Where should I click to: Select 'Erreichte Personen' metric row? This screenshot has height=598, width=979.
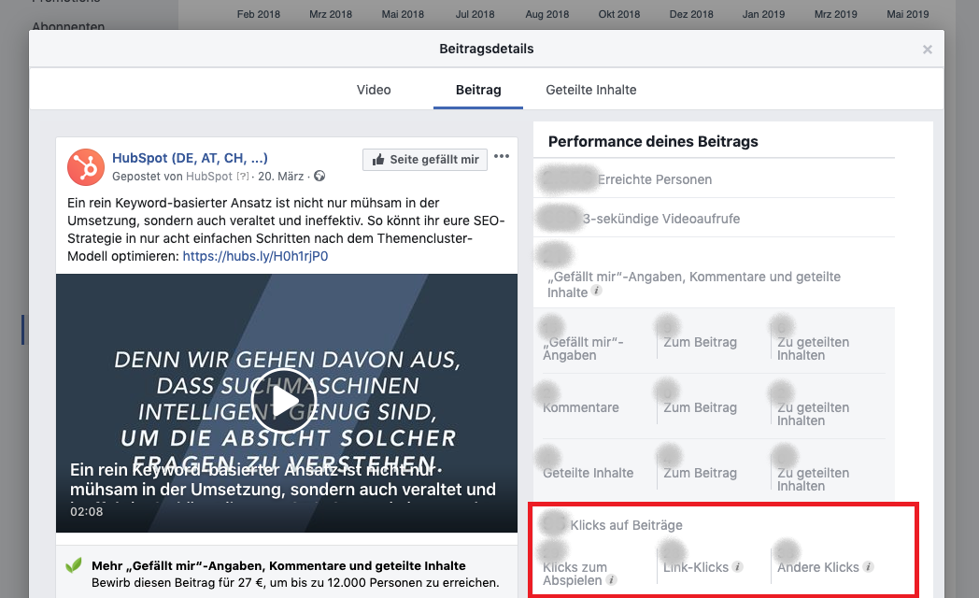[715, 179]
